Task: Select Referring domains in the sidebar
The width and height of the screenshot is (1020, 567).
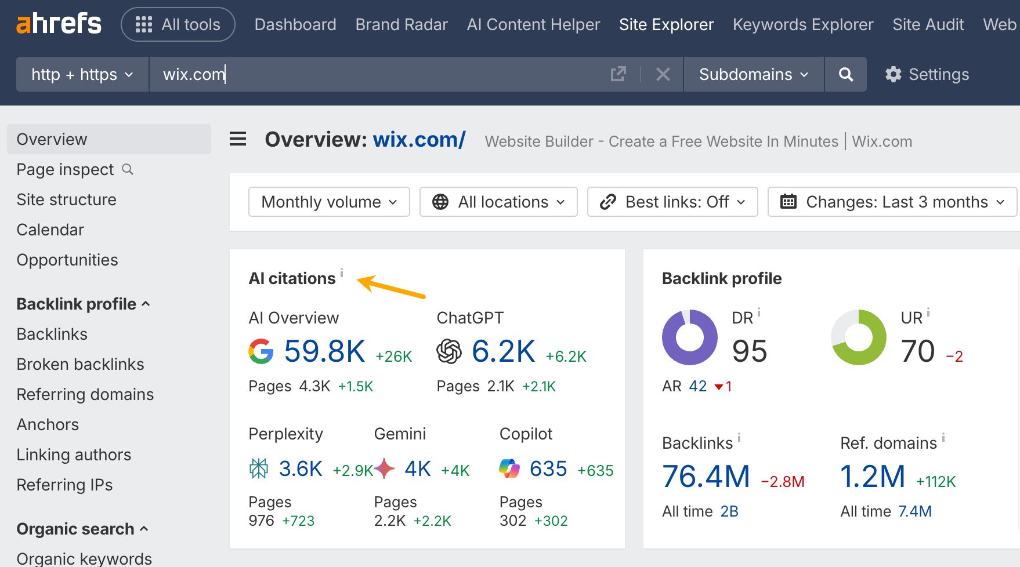Action: click(x=85, y=394)
